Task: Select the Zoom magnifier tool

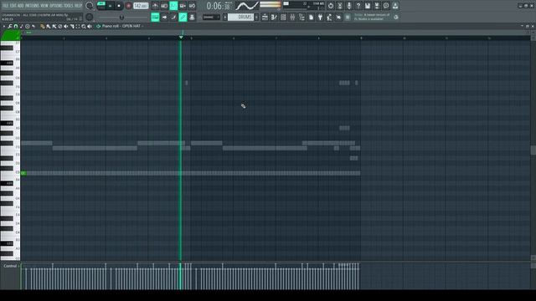Action: pos(84,26)
